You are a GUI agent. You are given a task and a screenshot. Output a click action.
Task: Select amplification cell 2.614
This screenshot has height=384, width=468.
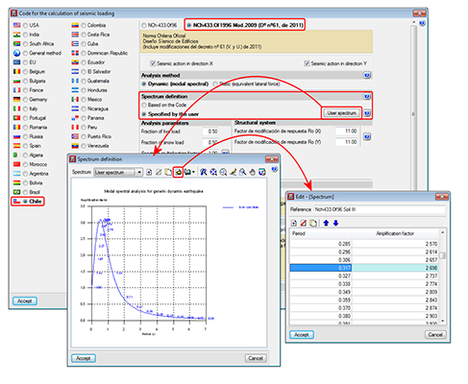coord(395,252)
